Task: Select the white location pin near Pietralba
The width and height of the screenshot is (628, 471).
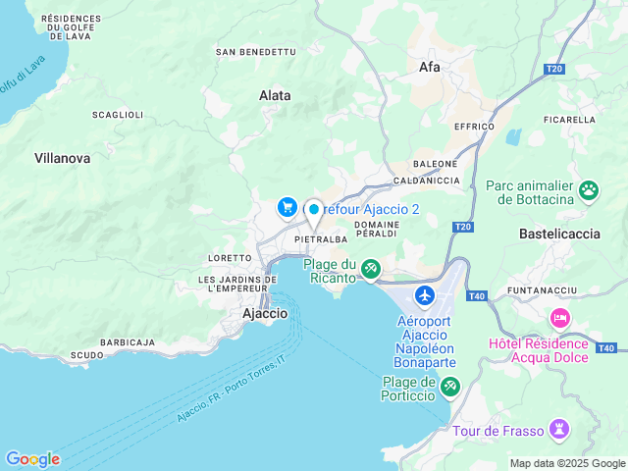Action: tap(314, 215)
